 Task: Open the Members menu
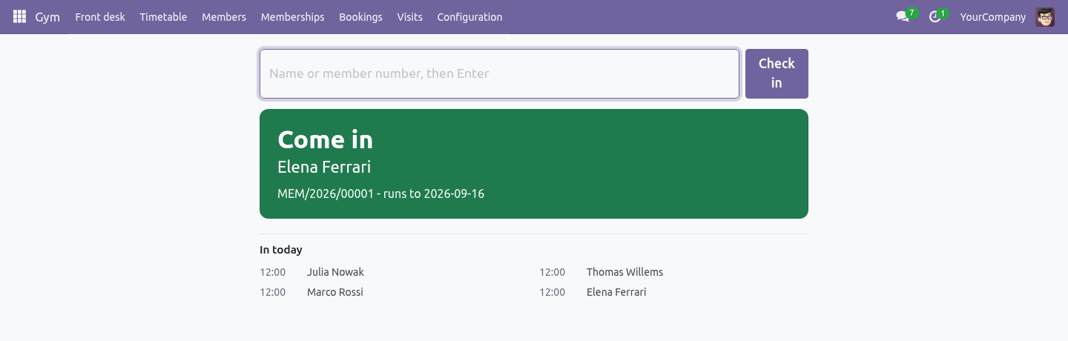[224, 16]
